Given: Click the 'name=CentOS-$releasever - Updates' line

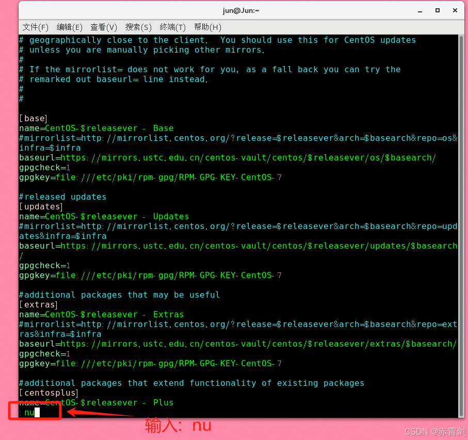Looking at the screenshot, I should pos(104,216).
